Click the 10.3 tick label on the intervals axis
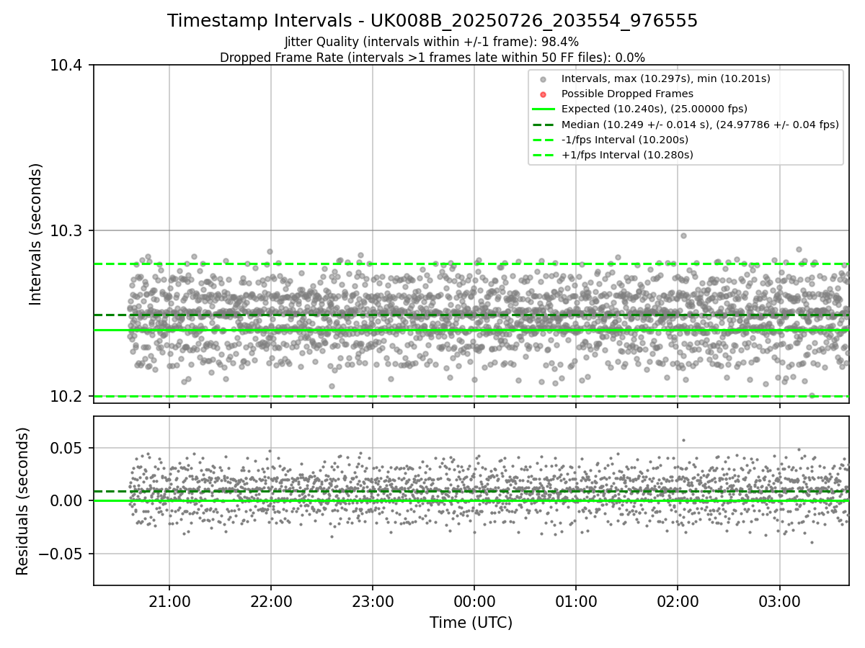This screenshot has width=865, height=648. coord(68,231)
